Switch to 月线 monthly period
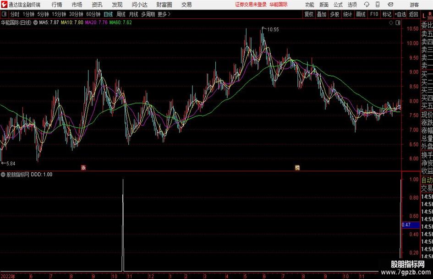The image size is (433, 279). (x=133, y=14)
